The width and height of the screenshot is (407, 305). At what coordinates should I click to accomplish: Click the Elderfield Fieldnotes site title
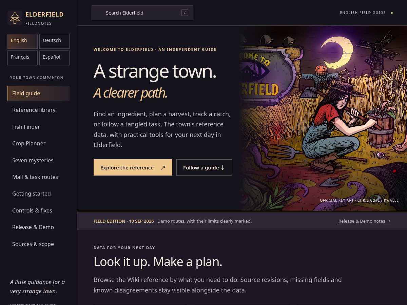44,18
